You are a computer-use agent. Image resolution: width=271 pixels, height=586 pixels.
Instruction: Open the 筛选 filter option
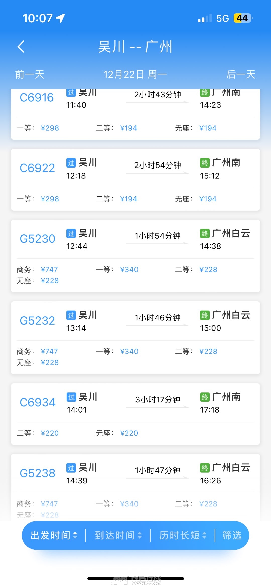click(232, 535)
